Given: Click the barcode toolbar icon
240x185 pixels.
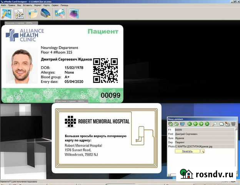Looking at the screenshot, I should coord(73,14).
